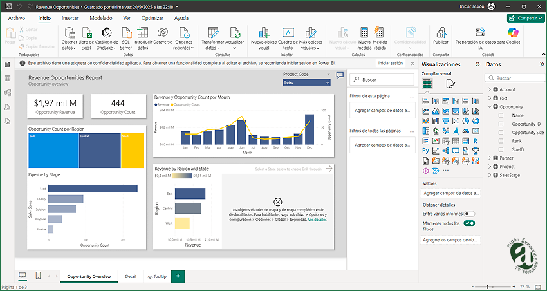The height and width of the screenshot is (291, 547).
Task: Expand the SalesStage table
Action: click(x=490, y=175)
